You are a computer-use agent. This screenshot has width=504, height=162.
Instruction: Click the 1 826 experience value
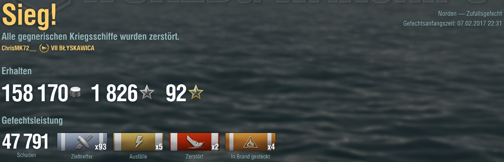[114, 93]
